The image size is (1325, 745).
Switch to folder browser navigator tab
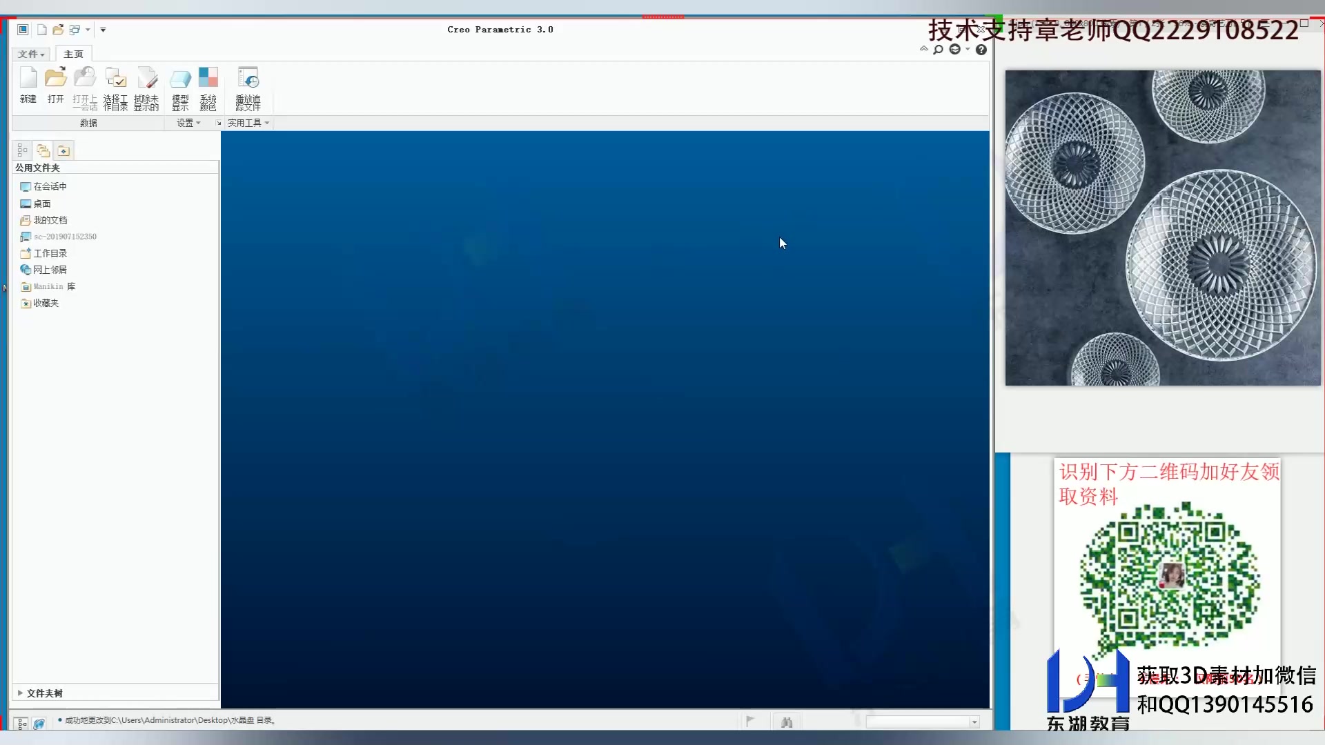(43, 150)
